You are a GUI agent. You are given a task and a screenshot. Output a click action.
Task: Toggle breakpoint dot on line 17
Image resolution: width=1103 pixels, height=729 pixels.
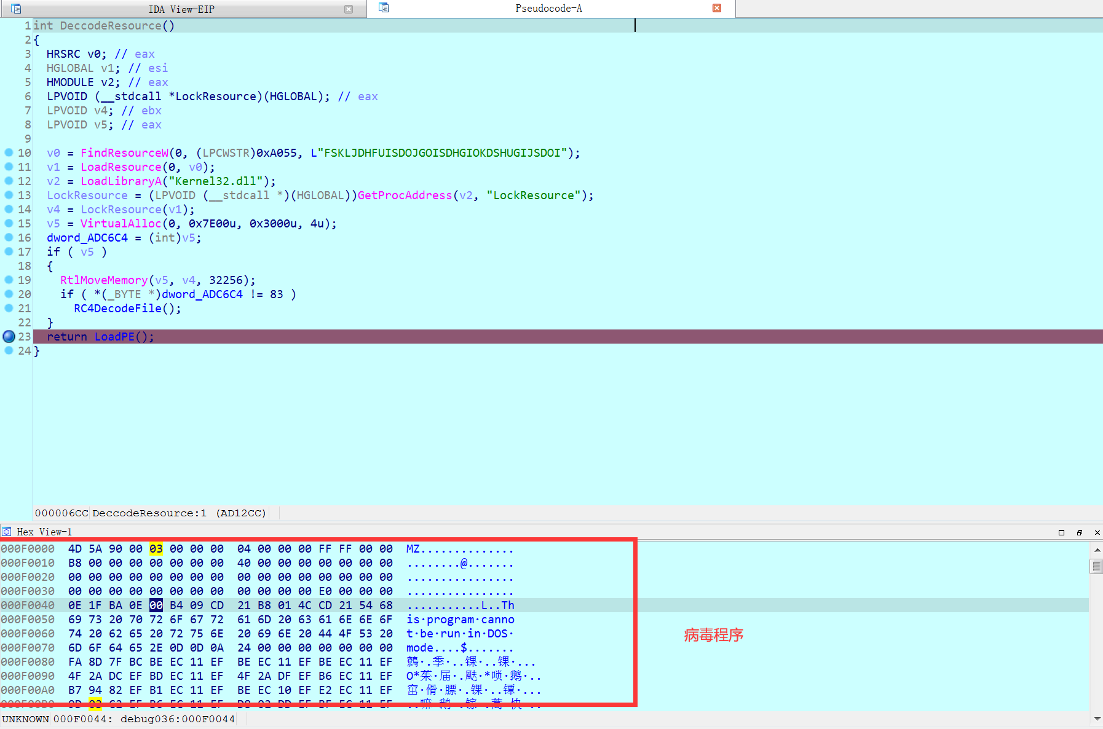[9, 251]
